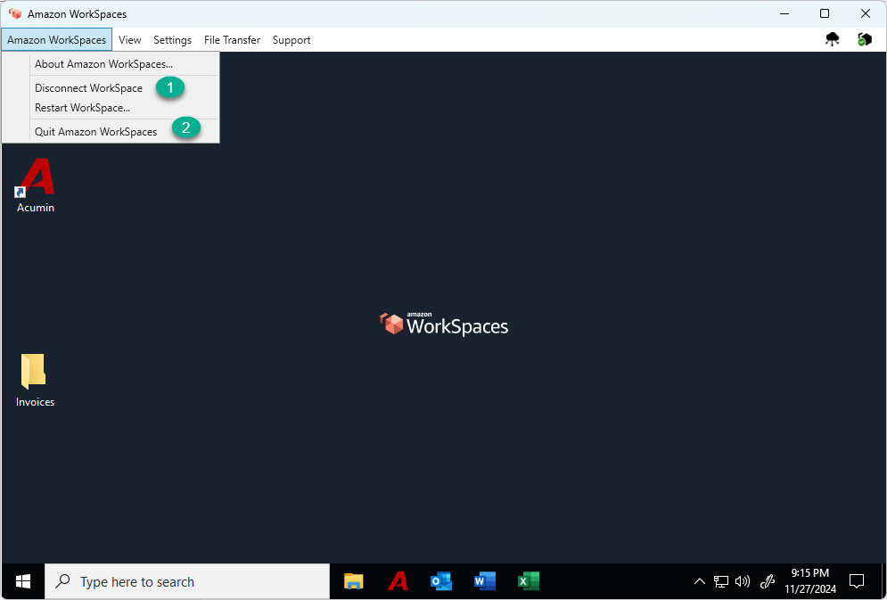
Task: Select the Invoices folder on desktop
Action: 35,380
